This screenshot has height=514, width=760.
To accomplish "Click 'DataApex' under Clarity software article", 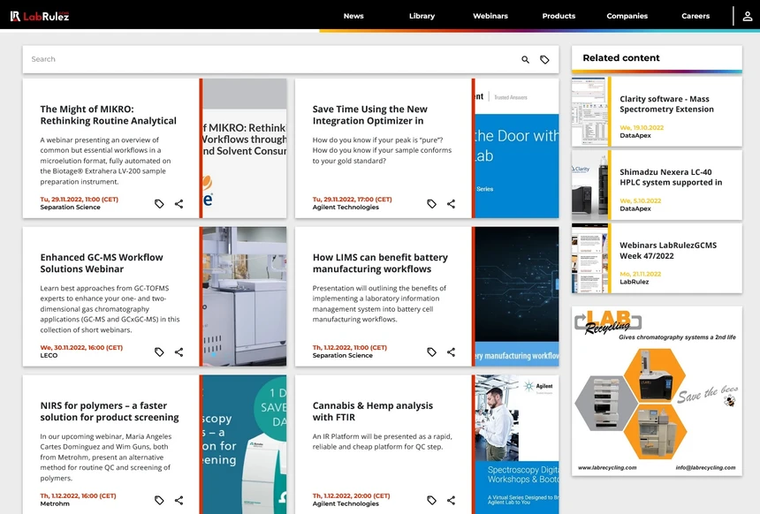I will 635,136.
